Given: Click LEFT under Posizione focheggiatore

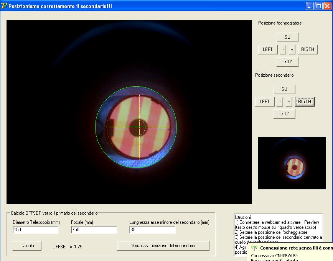Looking at the screenshot, I should (x=268, y=49).
